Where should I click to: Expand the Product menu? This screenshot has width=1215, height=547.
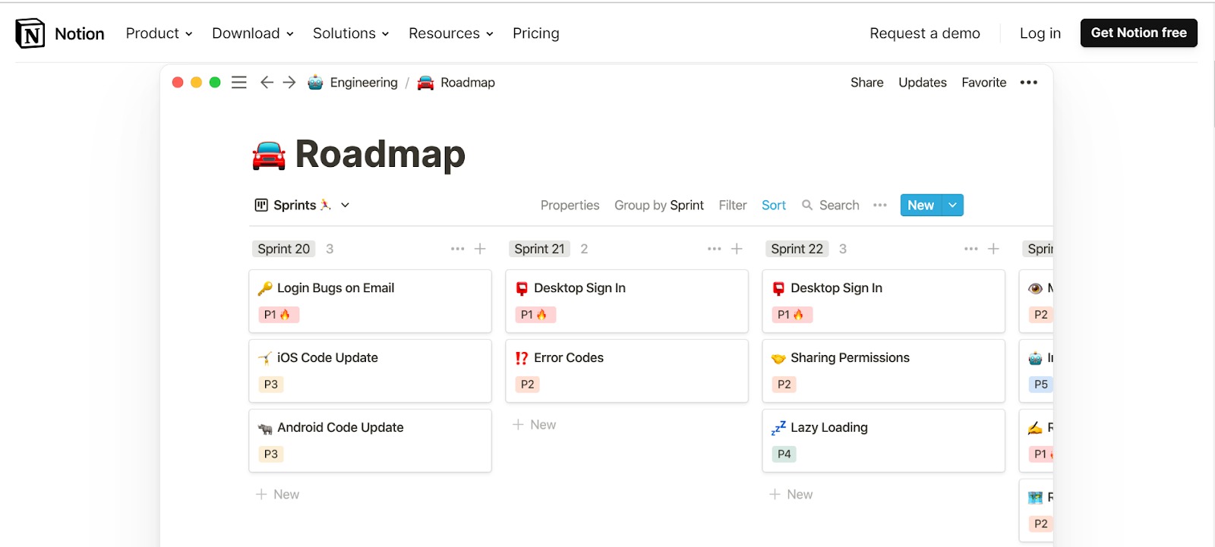tap(159, 33)
